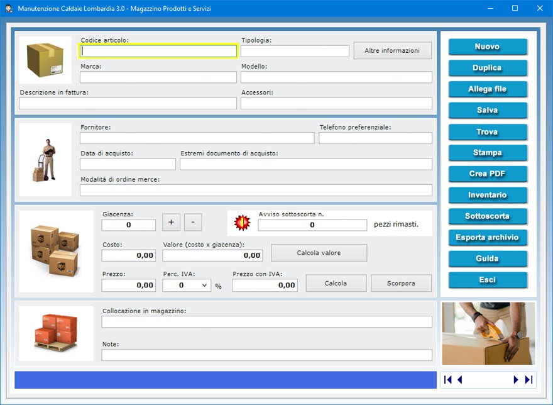Focus the Descrizione in fattura field

[x=128, y=103]
